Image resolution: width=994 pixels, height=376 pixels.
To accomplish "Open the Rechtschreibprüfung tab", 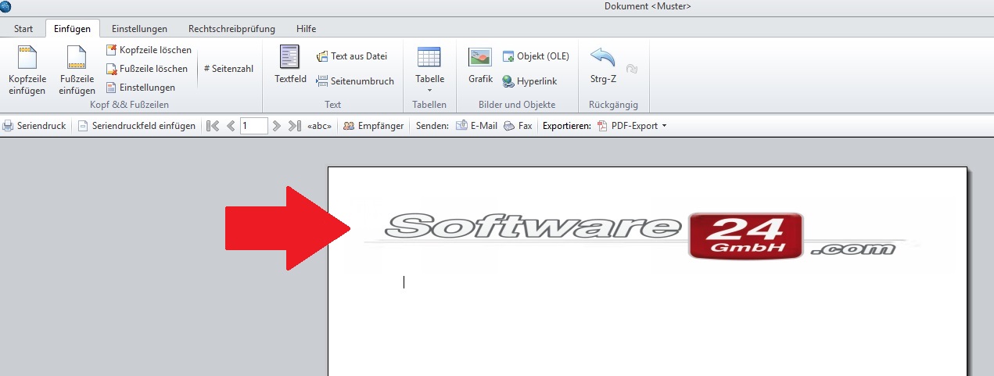I will (x=231, y=29).
